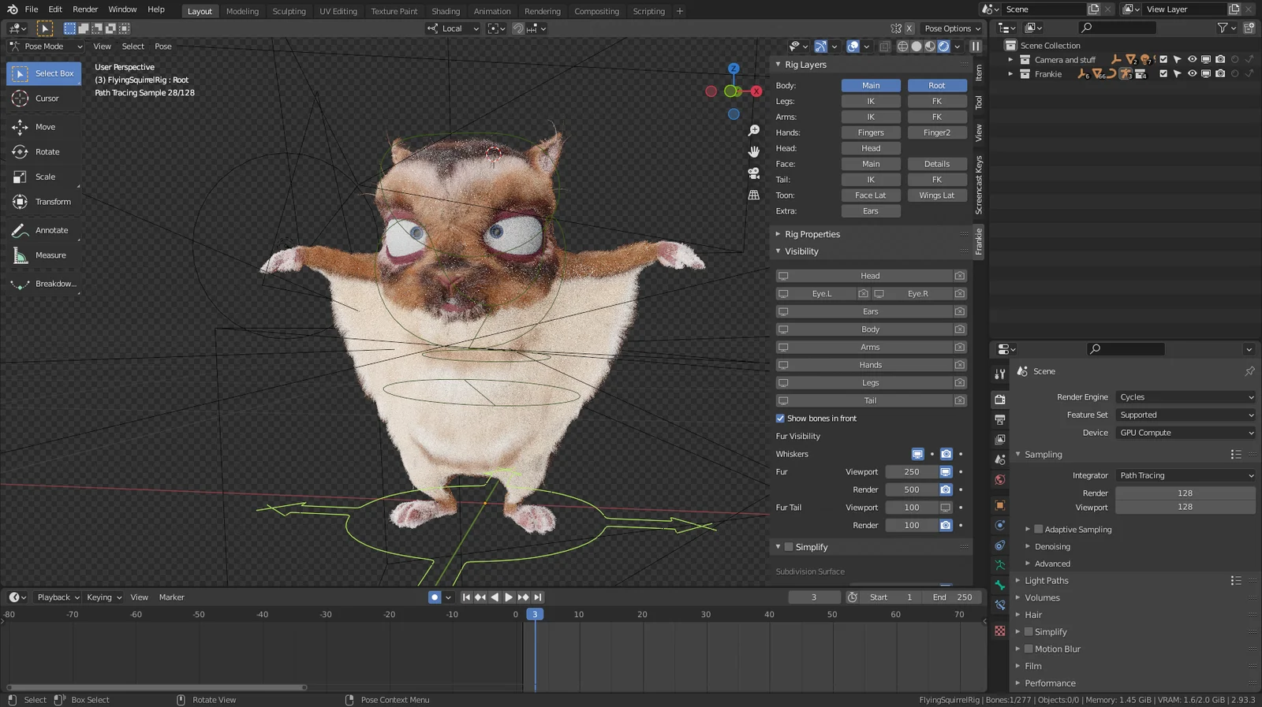Viewport: 1262px width, 707px height.
Task: Click Hands Fingers rig layer button
Action: coord(871,132)
